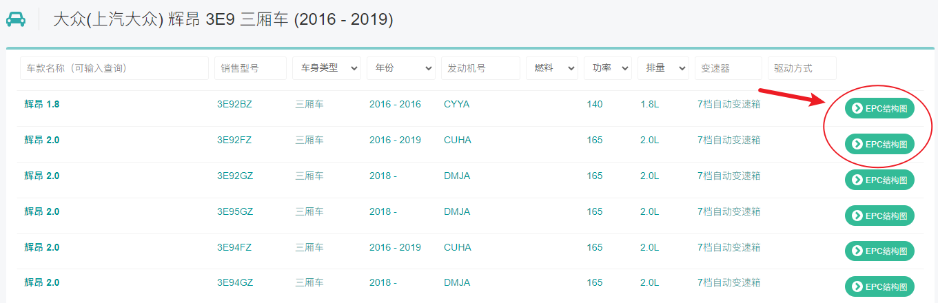Viewport: 938px width, 303px height.
Task: Click arrow icon on 3E92GZ EPC结构图 button
Action: pos(857,180)
